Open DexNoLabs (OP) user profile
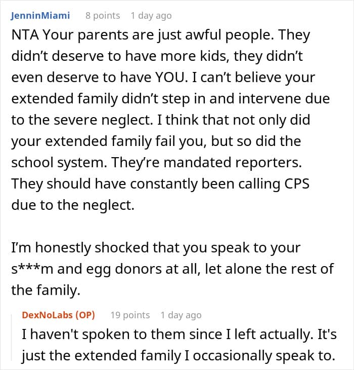Image resolution: width=354 pixels, height=370 pixels. pyautogui.click(x=58, y=315)
